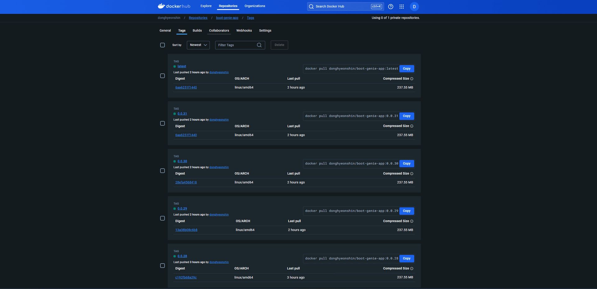597x289 pixels.
Task: Click Compressed Size info icon for tag 0.0.29
Action: click(x=412, y=221)
